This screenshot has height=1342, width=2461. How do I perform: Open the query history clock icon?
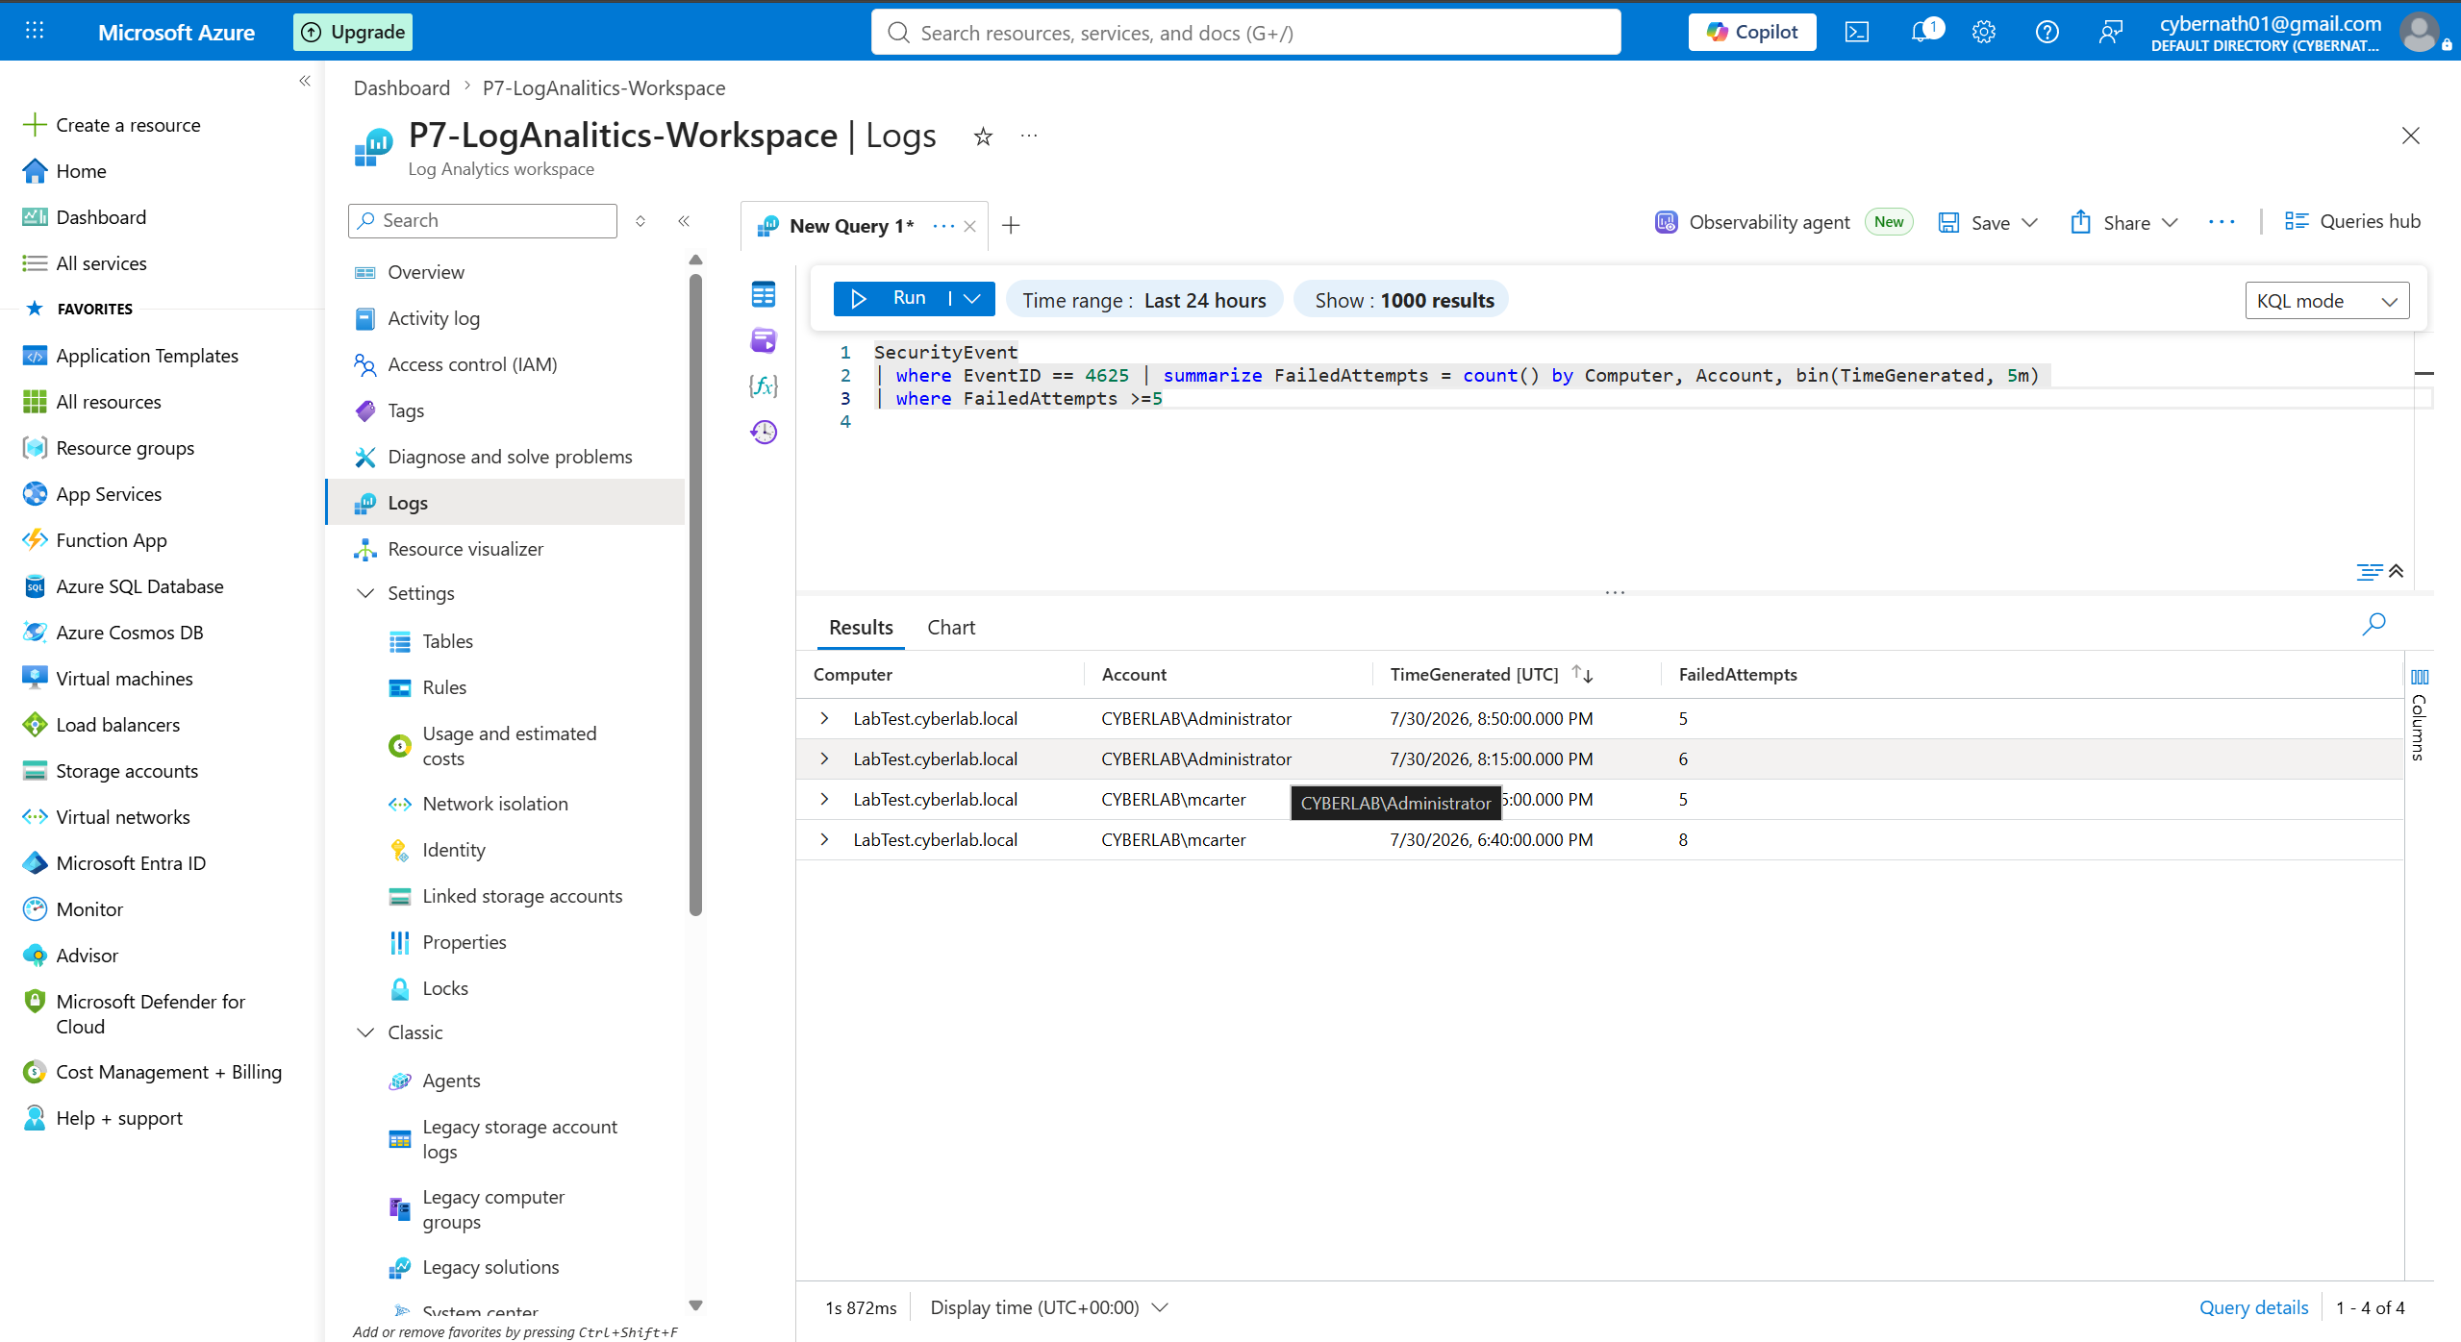coord(764,433)
